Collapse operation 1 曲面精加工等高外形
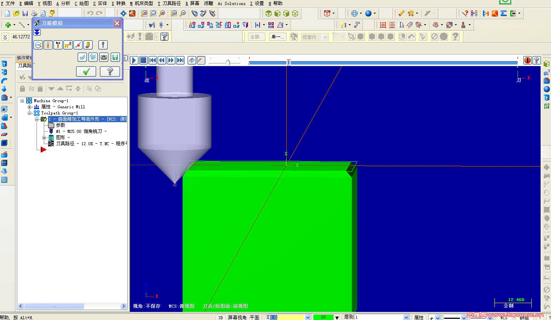The image size is (551, 320). tap(37, 119)
